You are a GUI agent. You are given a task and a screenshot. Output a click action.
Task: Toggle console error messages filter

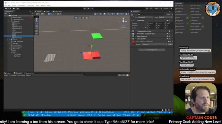point(127,75)
